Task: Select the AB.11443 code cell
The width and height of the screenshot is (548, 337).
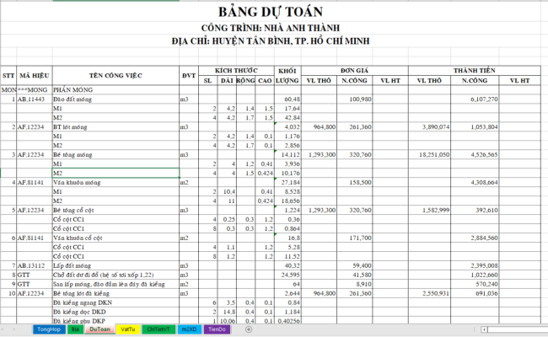Action: point(34,99)
